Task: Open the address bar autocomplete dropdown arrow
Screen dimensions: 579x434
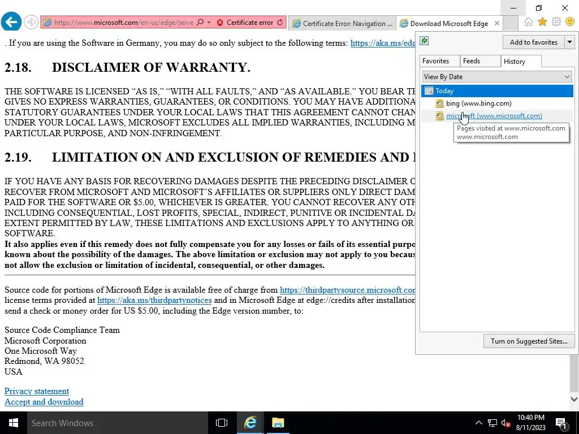Action: pyautogui.click(x=209, y=23)
